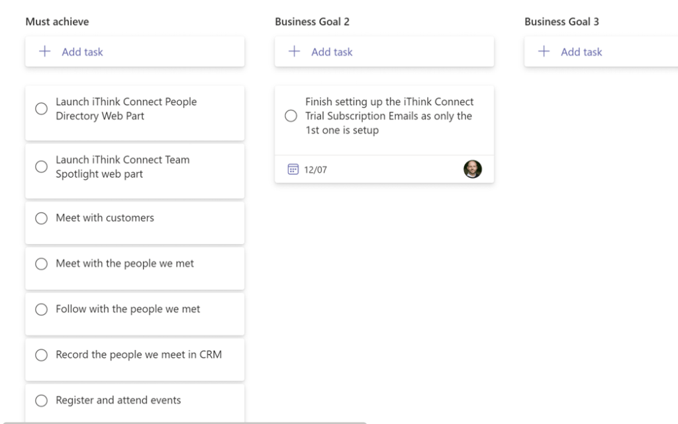
Task: Check off Meet with the people we met
Action: point(42,264)
